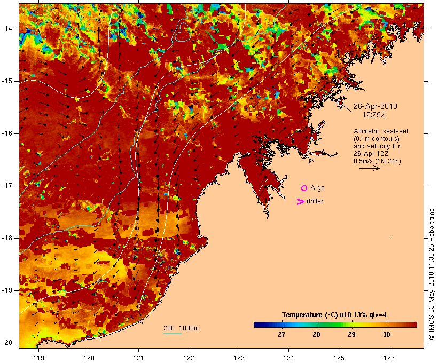
Task: Click the longitude axis label 122
Action: 189,358
